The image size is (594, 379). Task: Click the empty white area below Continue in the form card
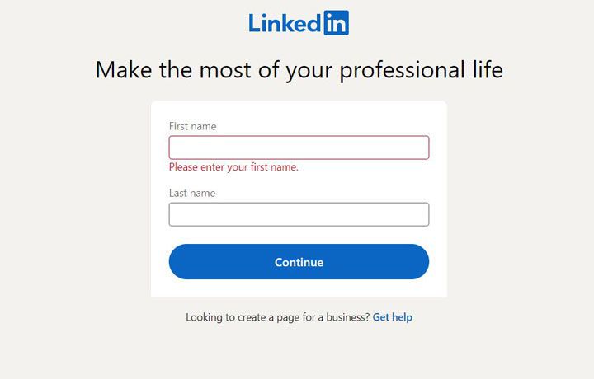299,288
